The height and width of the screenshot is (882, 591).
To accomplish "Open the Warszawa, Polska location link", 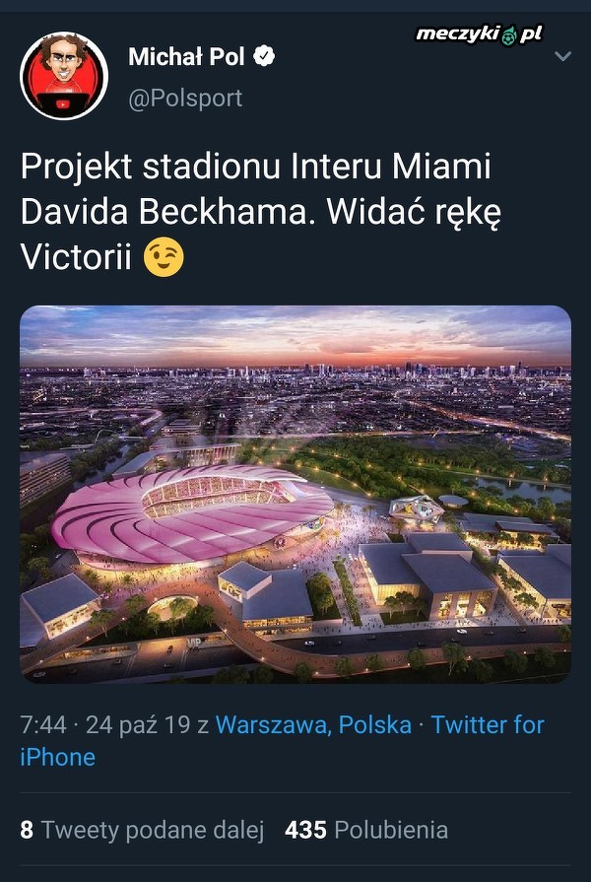I will tap(313, 724).
